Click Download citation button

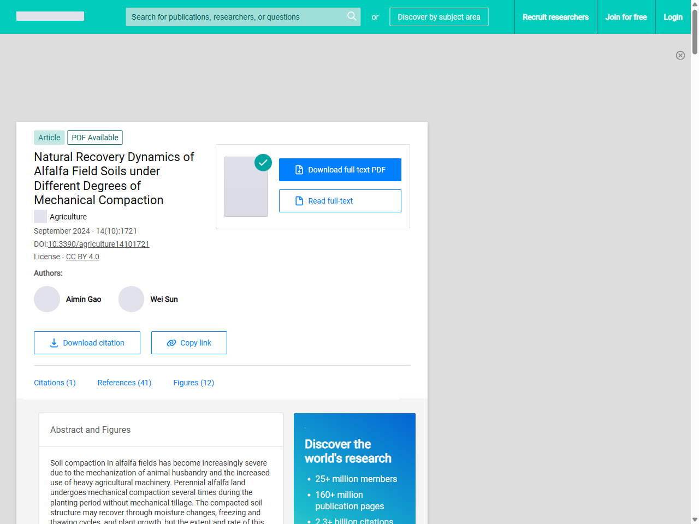tap(87, 343)
